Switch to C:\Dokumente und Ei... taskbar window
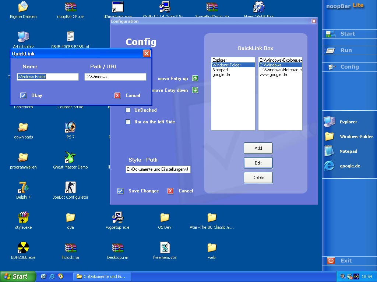This screenshot has height=282, width=377. tap(102, 276)
